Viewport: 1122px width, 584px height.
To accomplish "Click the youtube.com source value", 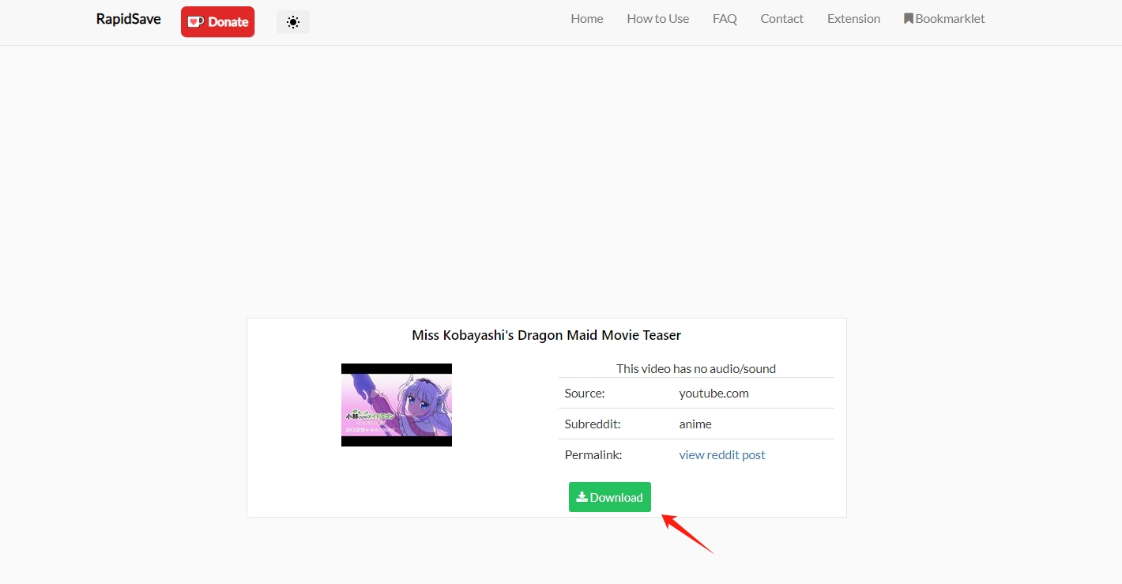I will (x=713, y=394).
